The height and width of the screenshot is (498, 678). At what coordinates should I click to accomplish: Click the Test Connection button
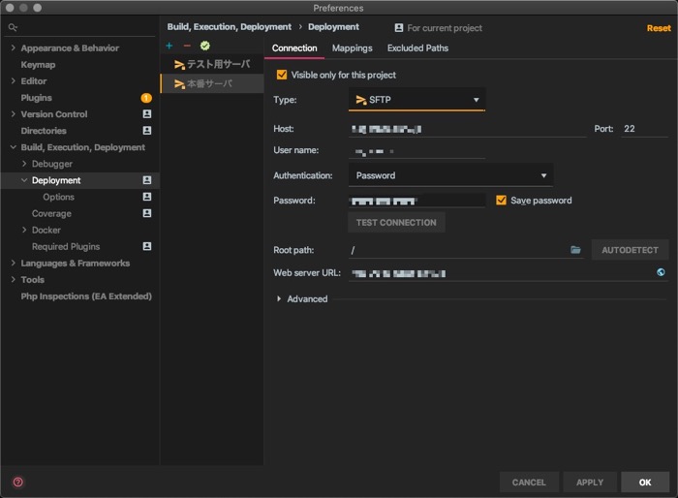pyautogui.click(x=396, y=223)
